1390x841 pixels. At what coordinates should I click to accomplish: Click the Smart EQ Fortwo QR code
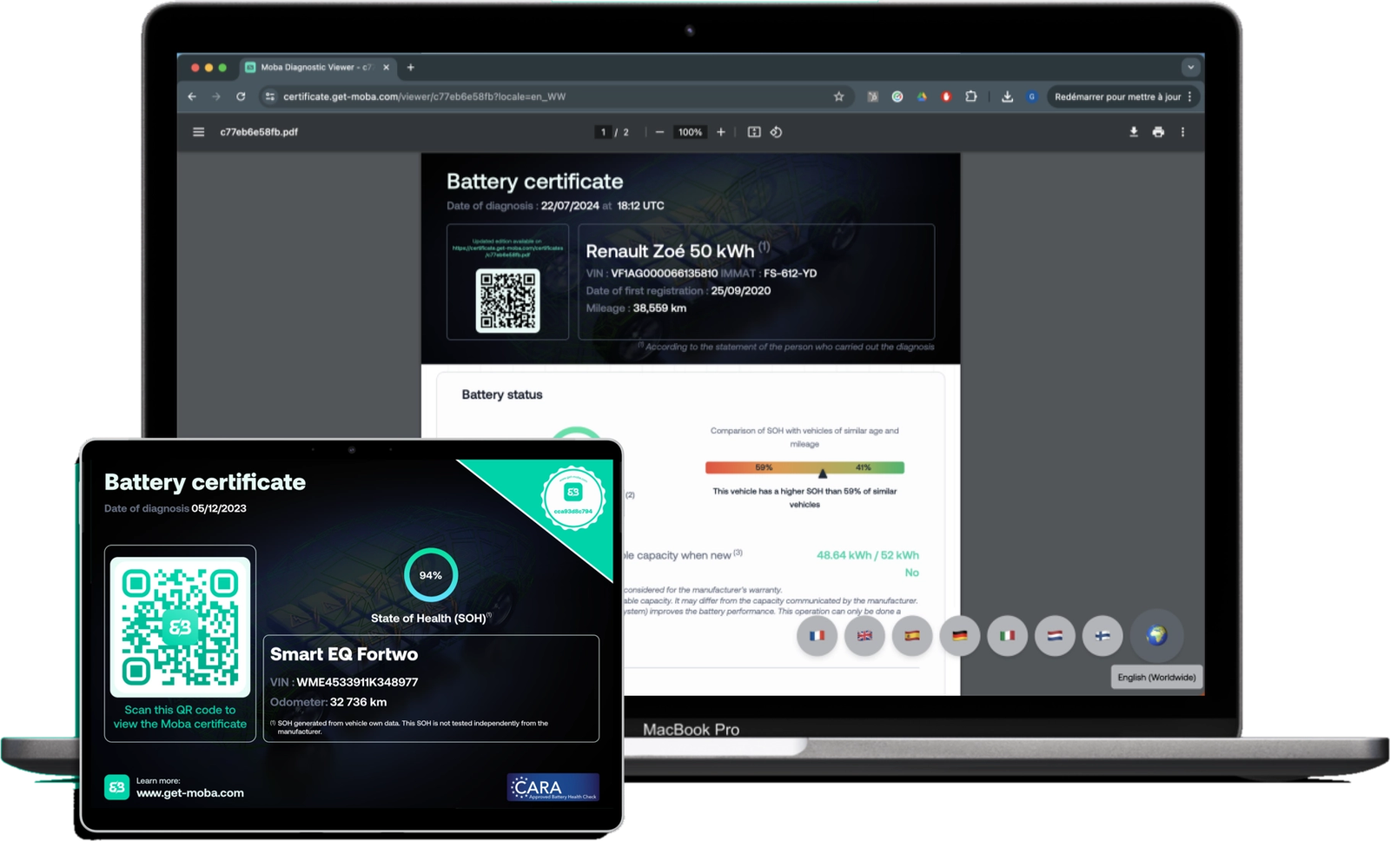point(180,626)
